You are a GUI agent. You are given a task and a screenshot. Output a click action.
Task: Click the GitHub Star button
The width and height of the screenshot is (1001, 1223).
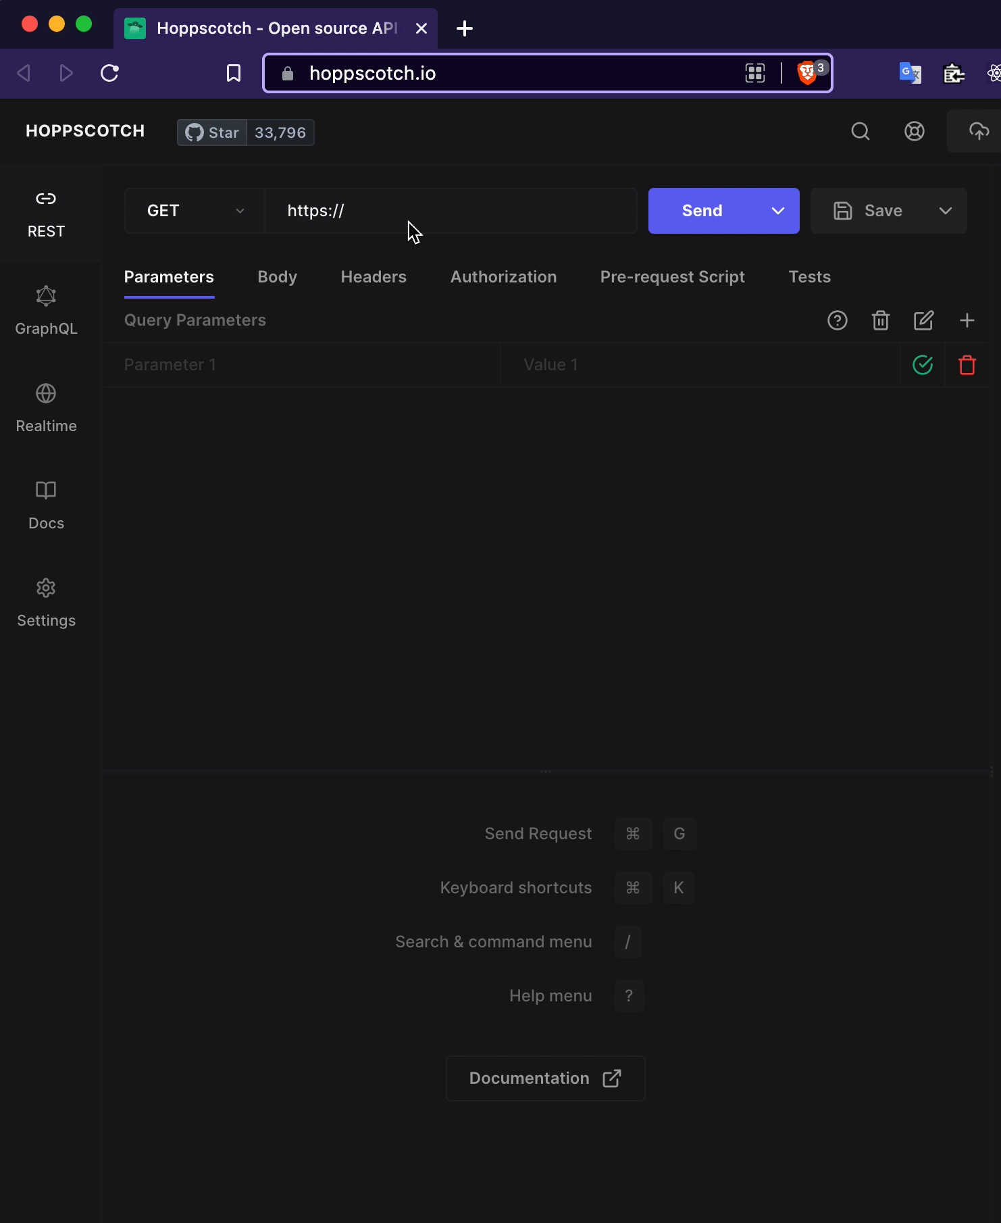212,132
